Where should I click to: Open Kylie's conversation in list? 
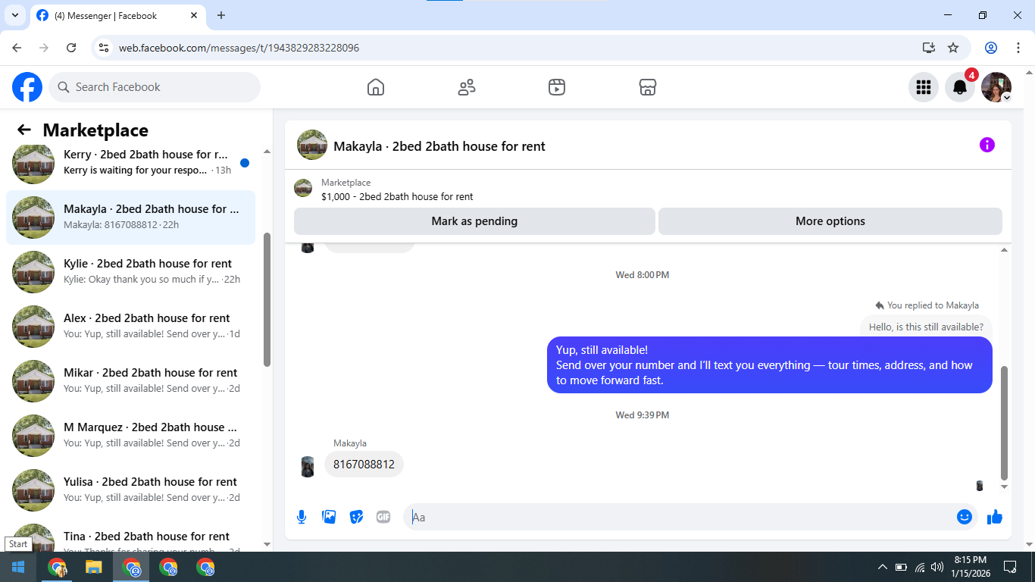pos(130,272)
